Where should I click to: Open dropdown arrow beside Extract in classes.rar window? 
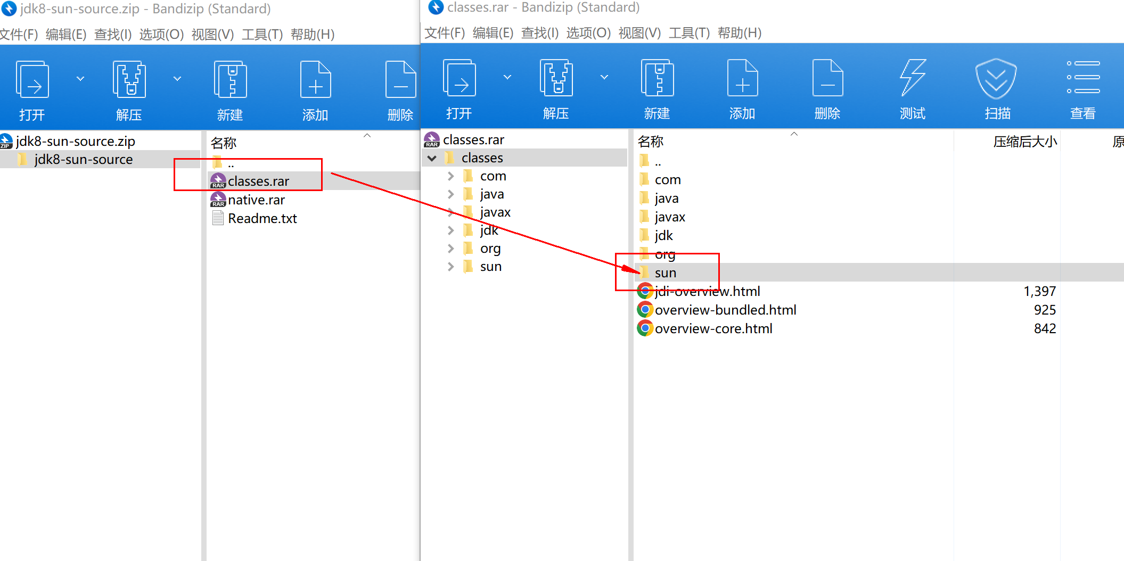click(x=604, y=77)
